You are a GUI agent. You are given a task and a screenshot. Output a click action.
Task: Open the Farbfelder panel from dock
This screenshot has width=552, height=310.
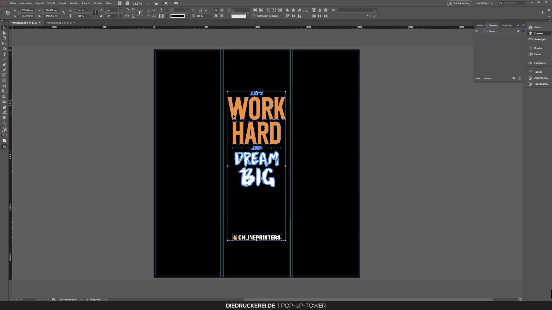540,63
